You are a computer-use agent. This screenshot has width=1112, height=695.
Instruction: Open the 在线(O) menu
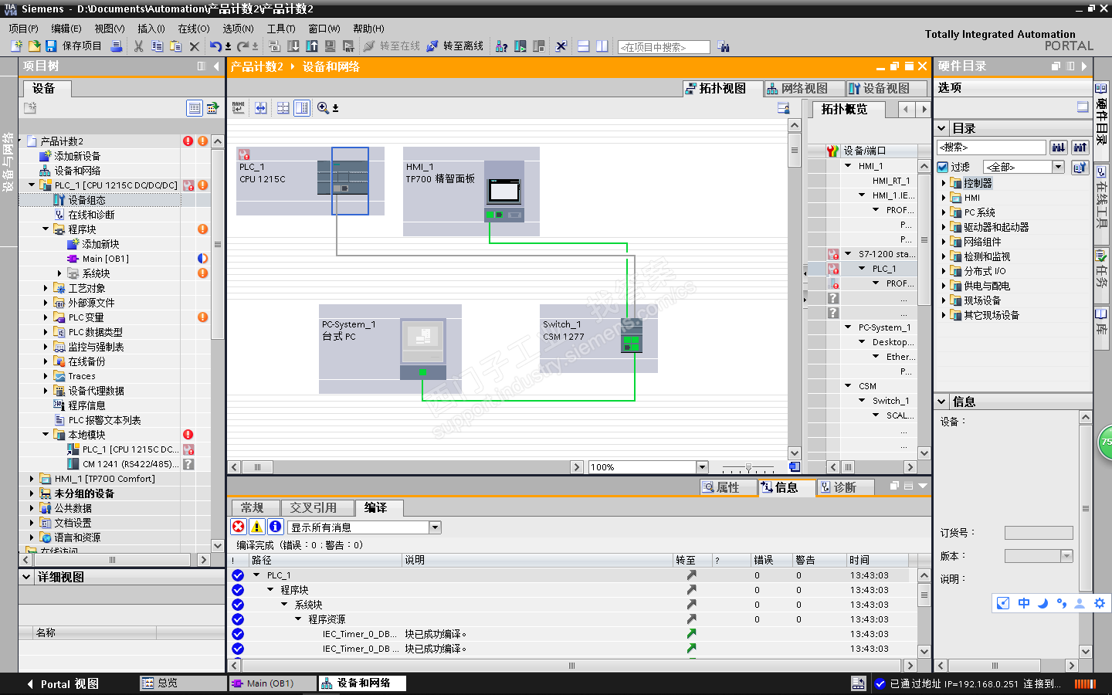pyautogui.click(x=194, y=29)
